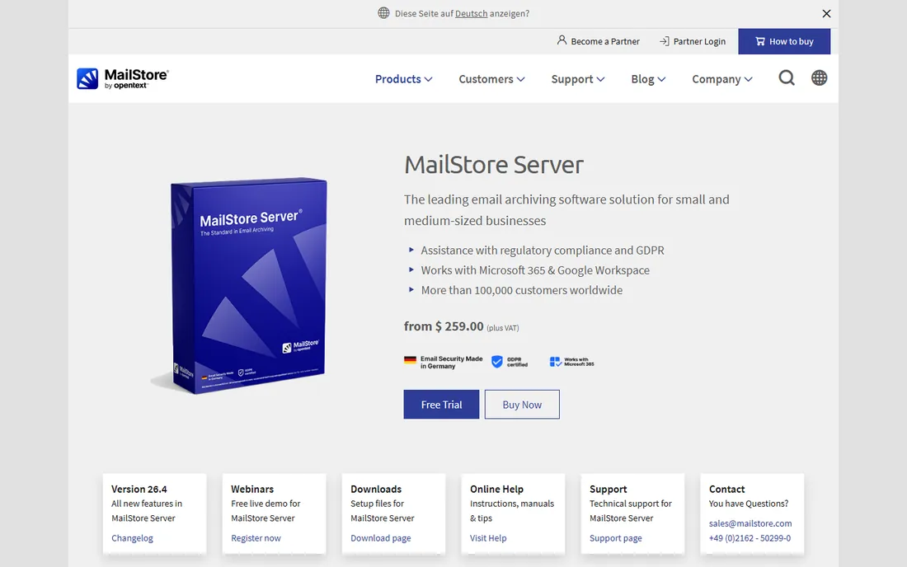Viewport: 907px width, 567px height.
Task: Dismiss the German language banner
Action: click(826, 13)
